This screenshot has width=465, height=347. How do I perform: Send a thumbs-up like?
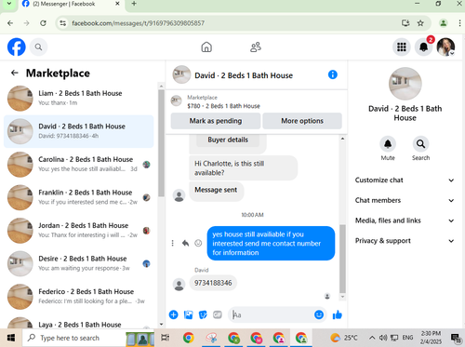click(338, 314)
